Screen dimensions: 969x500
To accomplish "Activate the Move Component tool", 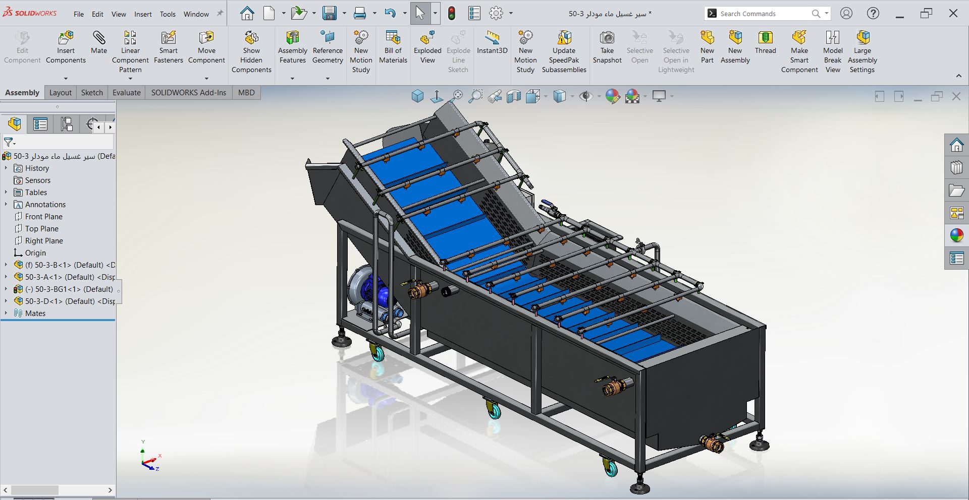I will click(x=206, y=48).
